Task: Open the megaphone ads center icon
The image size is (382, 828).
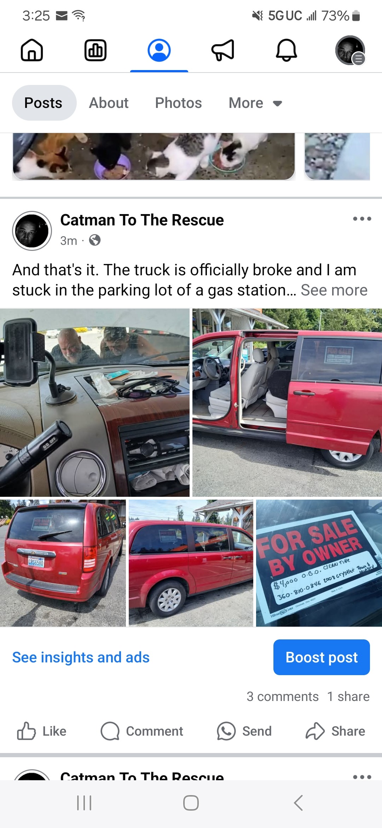Action: pyautogui.click(x=223, y=50)
